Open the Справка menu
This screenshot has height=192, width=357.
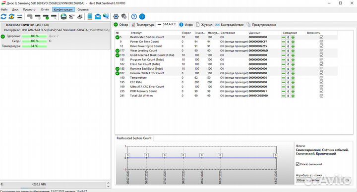click(83, 9)
